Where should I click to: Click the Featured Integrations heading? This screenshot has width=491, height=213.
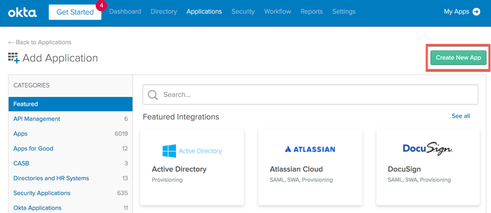[181, 117]
